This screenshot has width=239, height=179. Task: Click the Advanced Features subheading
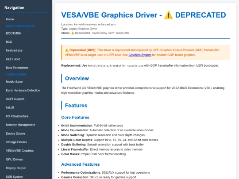tap(81, 164)
